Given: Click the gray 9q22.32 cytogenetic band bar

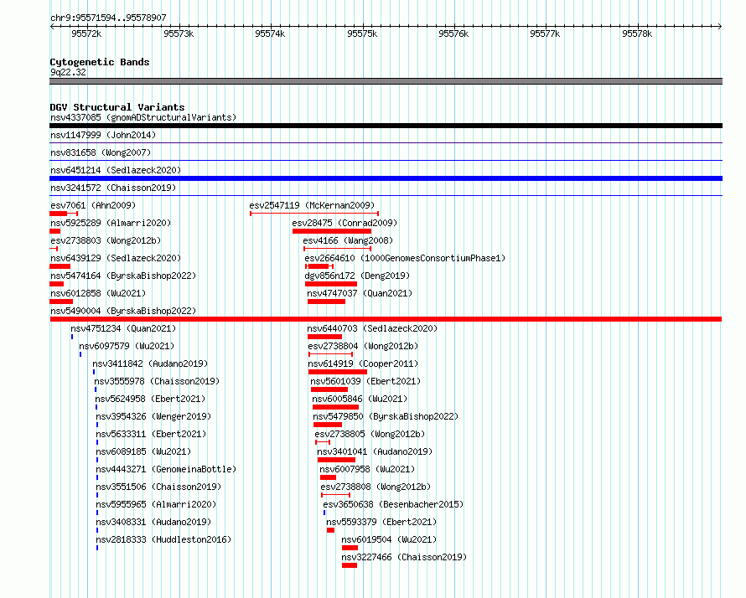Looking at the screenshot, I should [x=386, y=81].
